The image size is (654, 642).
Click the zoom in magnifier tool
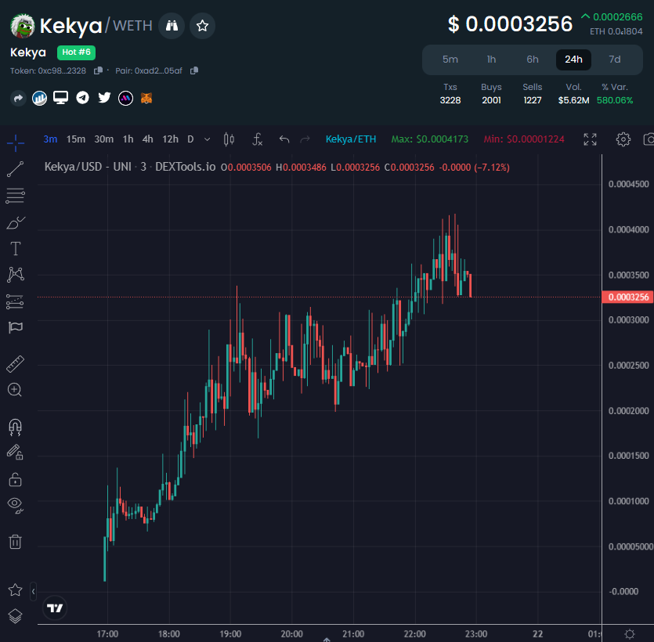(x=15, y=390)
